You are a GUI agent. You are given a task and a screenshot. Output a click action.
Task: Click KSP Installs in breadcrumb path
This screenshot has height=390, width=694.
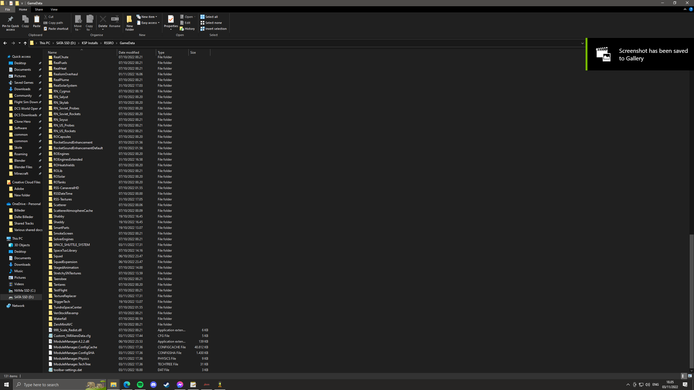tap(90, 43)
